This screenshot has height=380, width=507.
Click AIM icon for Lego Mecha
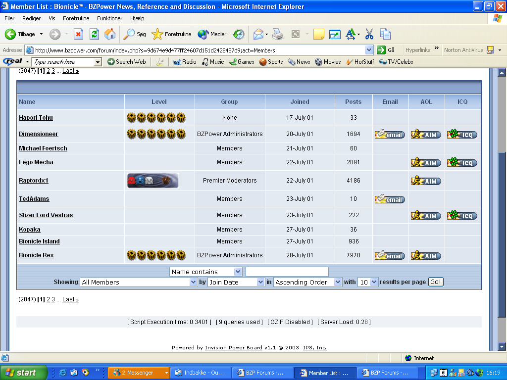426,162
